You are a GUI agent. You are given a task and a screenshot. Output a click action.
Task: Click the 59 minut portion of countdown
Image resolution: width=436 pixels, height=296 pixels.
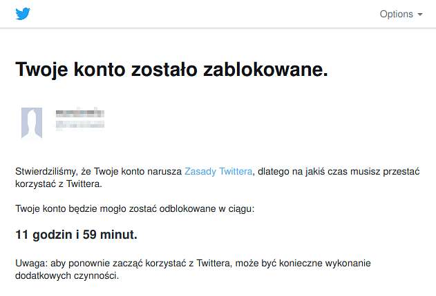(110, 235)
